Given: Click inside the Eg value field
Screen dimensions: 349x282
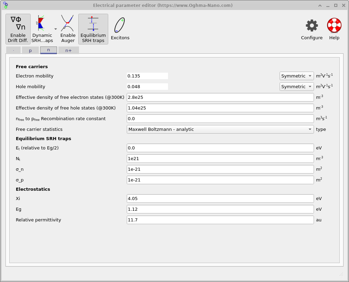Looking at the screenshot, I should [x=220, y=209].
